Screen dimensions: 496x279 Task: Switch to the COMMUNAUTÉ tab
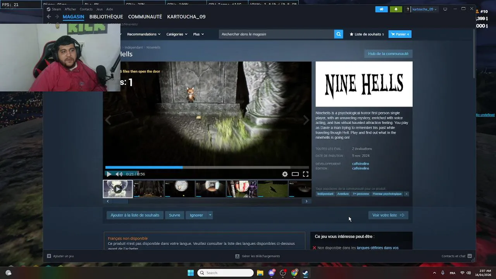pos(145,17)
